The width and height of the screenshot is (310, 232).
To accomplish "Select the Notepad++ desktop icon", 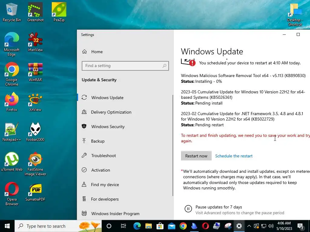I will click(12, 132).
